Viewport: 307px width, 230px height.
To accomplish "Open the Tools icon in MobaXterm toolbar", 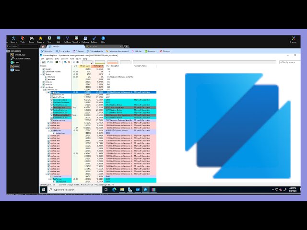I will 23,39.
